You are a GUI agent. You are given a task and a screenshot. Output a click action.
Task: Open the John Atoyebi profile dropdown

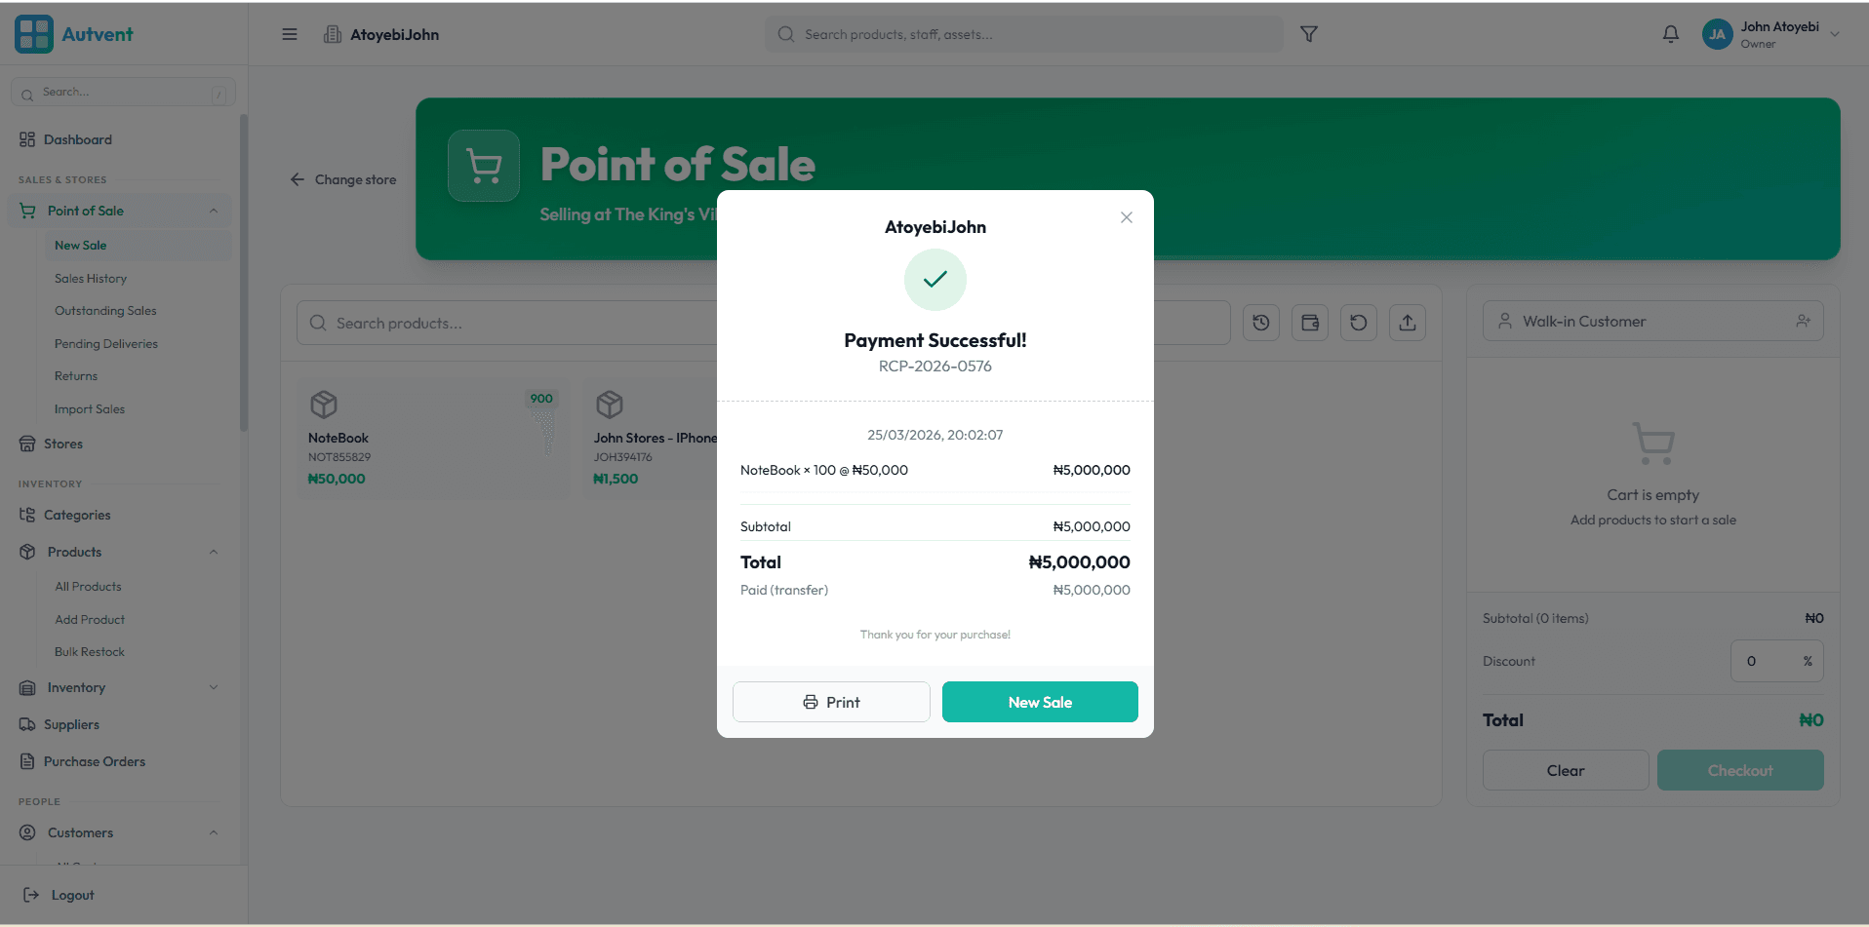pos(1770,33)
